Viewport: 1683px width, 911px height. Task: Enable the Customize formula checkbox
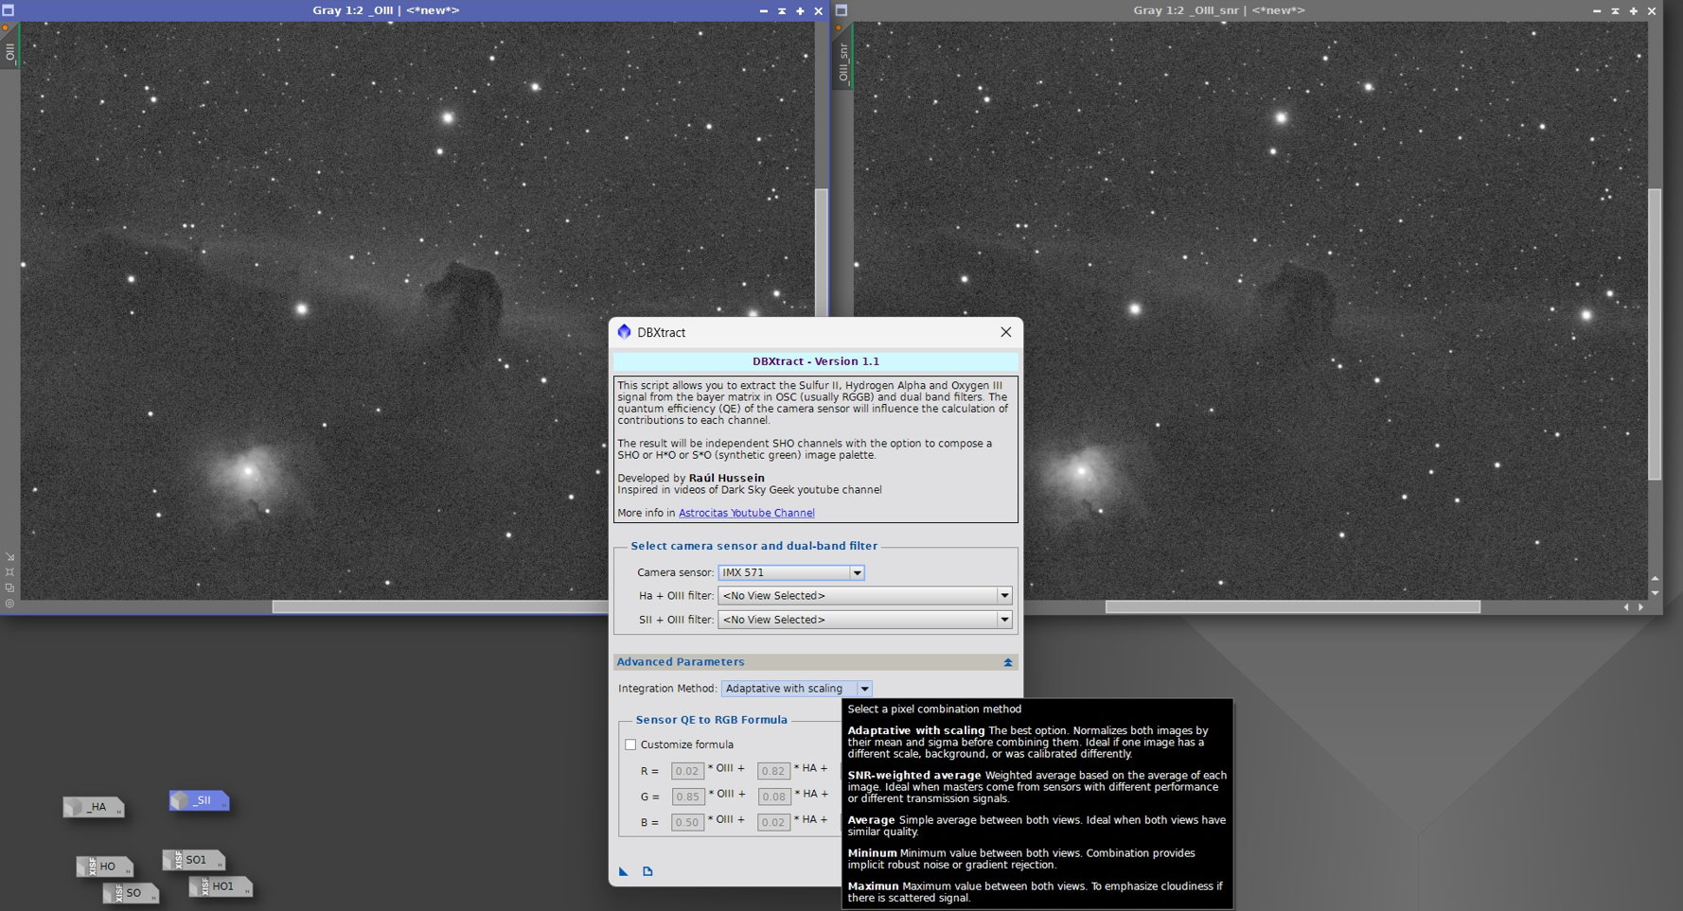coord(630,745)
